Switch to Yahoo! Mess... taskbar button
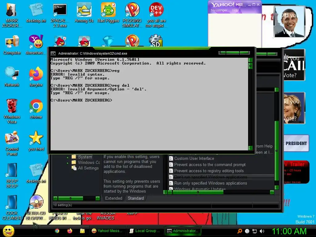The height and width of the screenshot is (237, 316). [x=108, y=231]
